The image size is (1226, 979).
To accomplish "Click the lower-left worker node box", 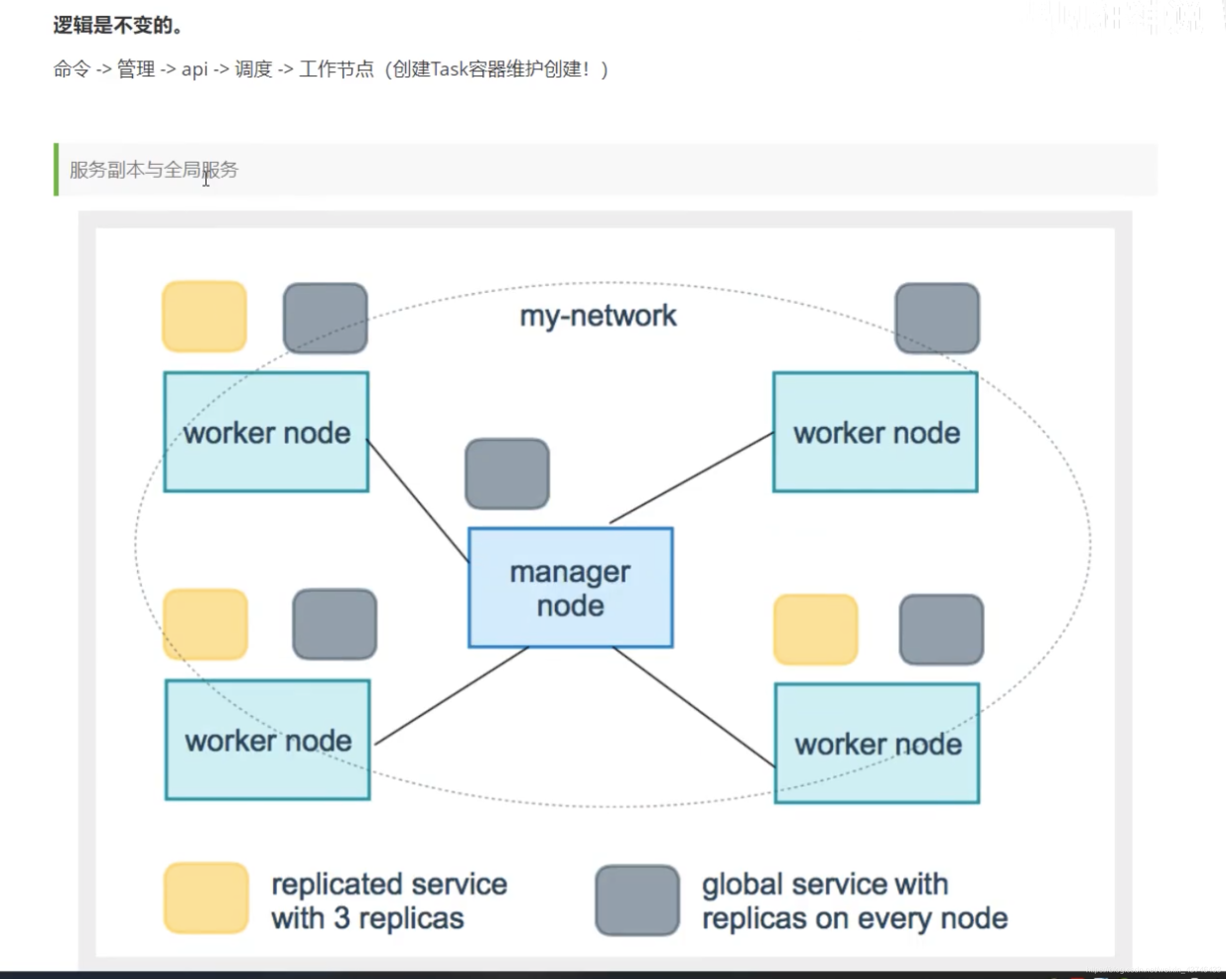I will (267, 740).
